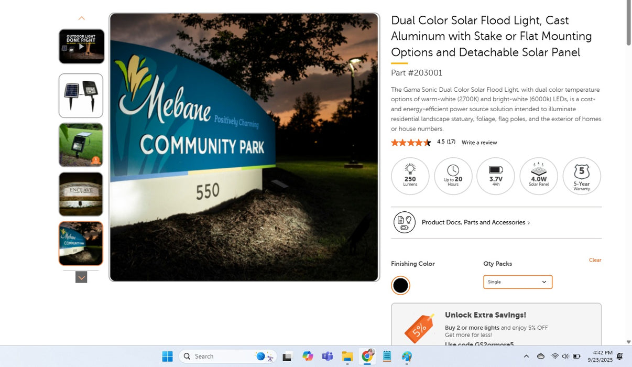Open File Explorer from the taskbar
This screenshot has width=632, height=367.
347,357
